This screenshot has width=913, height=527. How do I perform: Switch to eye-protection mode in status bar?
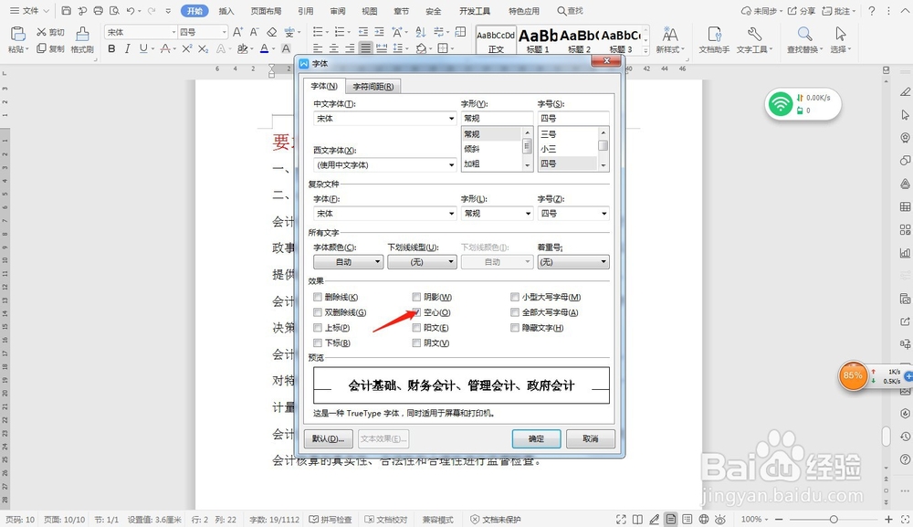tap(721, 519)
